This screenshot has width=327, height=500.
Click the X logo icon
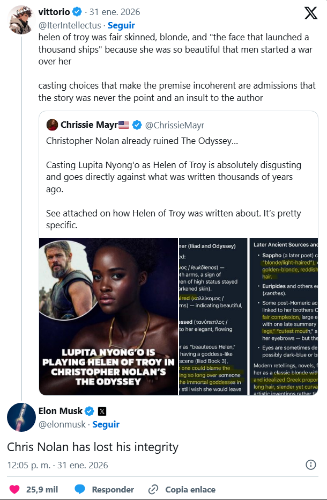click(x=311, y=13)
